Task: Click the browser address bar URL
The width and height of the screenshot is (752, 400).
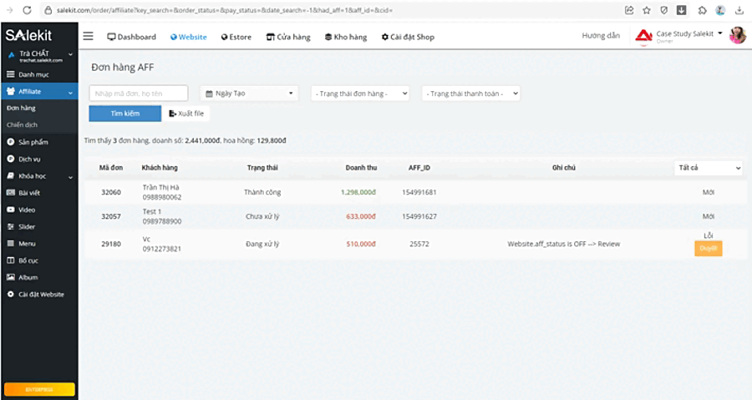Action: [225, 10]
